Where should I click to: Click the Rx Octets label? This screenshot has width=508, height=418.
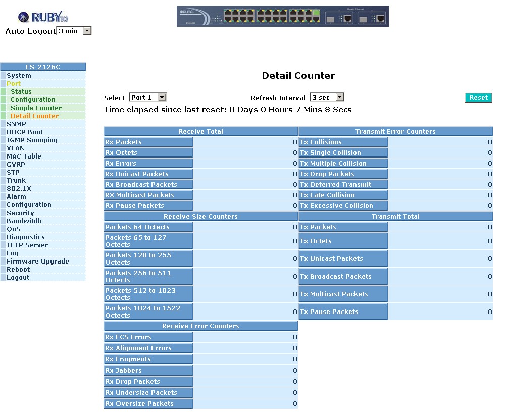coord(148,153)
